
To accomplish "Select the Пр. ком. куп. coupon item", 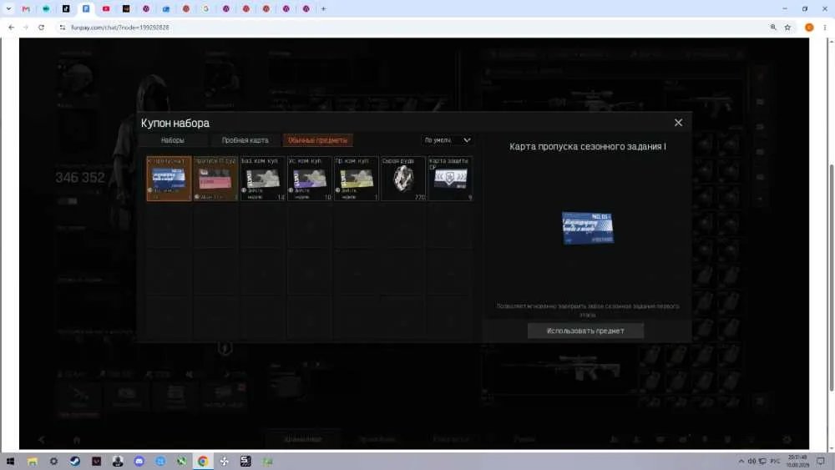I will [x=357, y=179].
